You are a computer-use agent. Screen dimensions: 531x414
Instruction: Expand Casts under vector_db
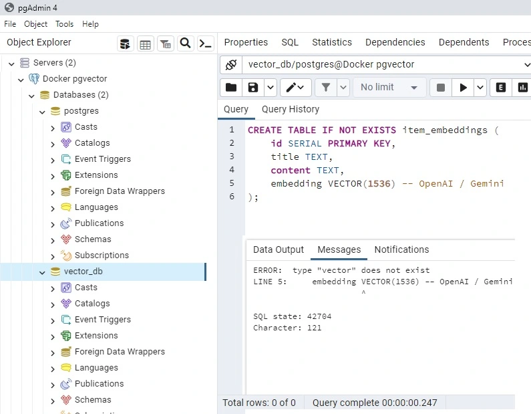53,288
